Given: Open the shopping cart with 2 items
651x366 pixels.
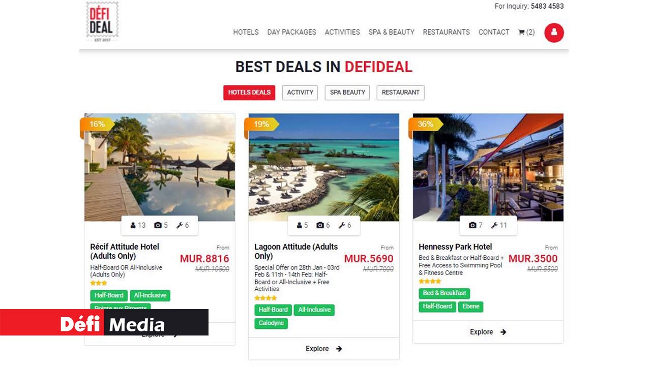Looking at the screenshot, I should 526,32.
